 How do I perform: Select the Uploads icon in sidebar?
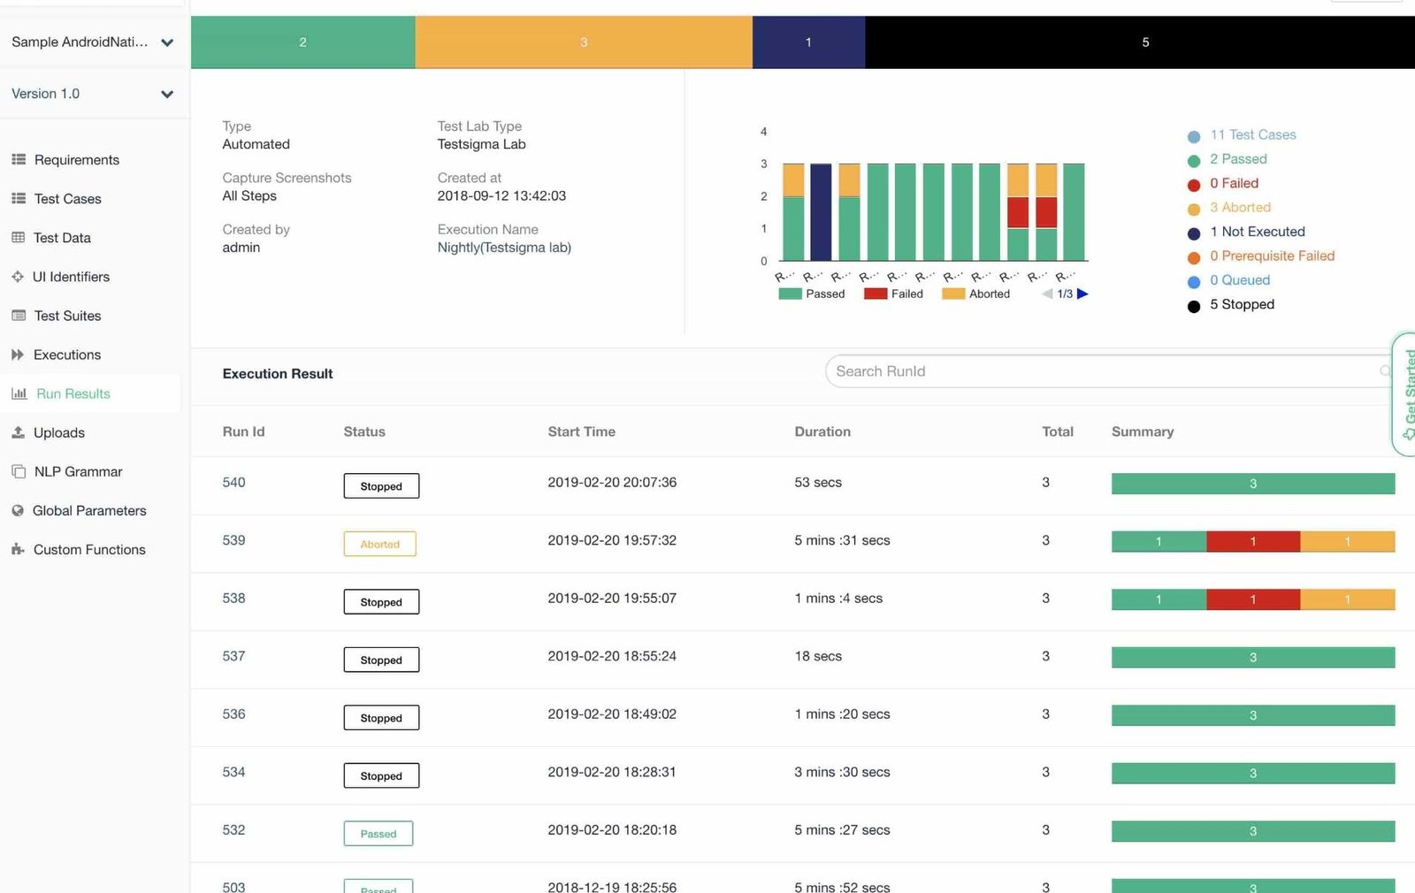19,432
